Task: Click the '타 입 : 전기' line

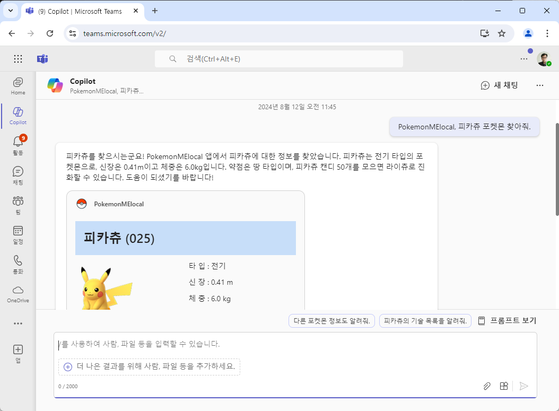Action: [207, 266]
